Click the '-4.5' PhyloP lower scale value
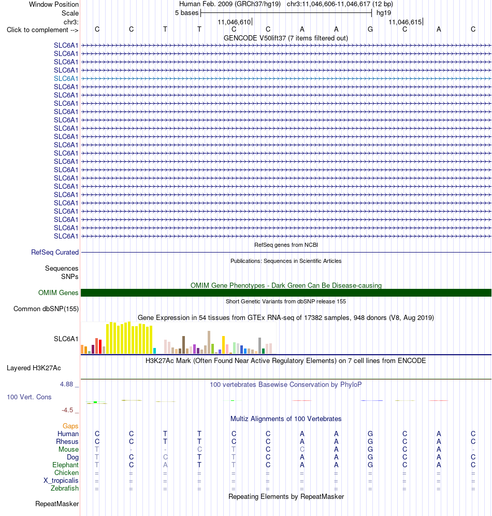 (x=67, y=410)
